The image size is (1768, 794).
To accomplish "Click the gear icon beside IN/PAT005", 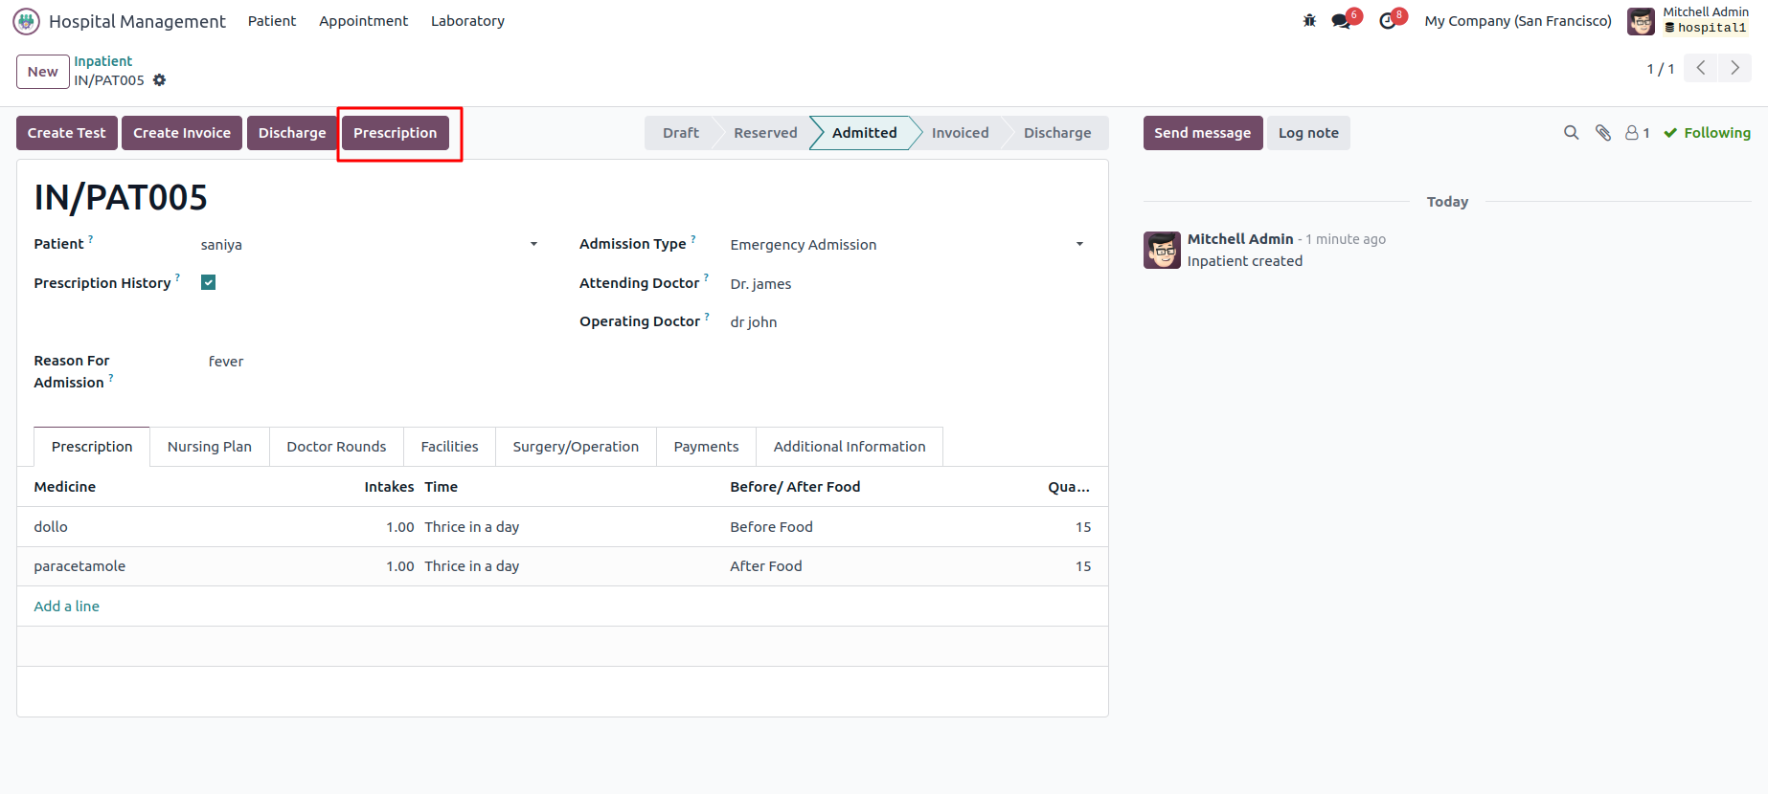I will [x=160, y=80].
